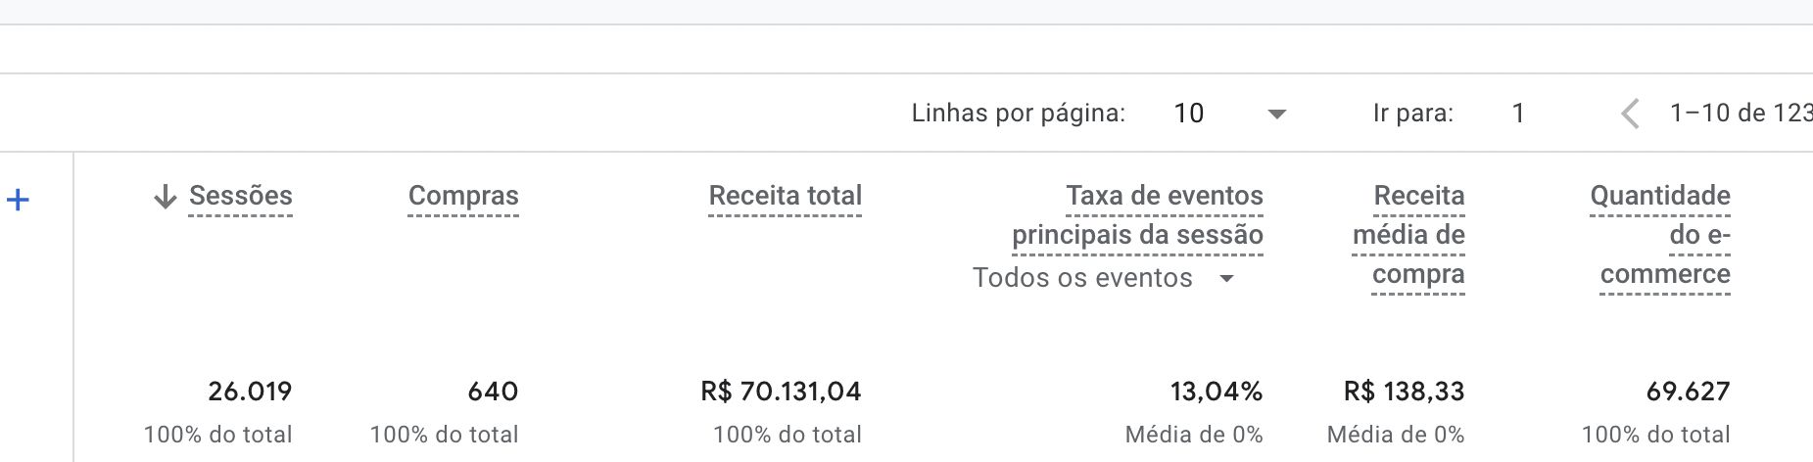The width and height of the screenshot is (1813, 462).
Task: Click the Receita média de compra header
Action: click(1408, 235)
